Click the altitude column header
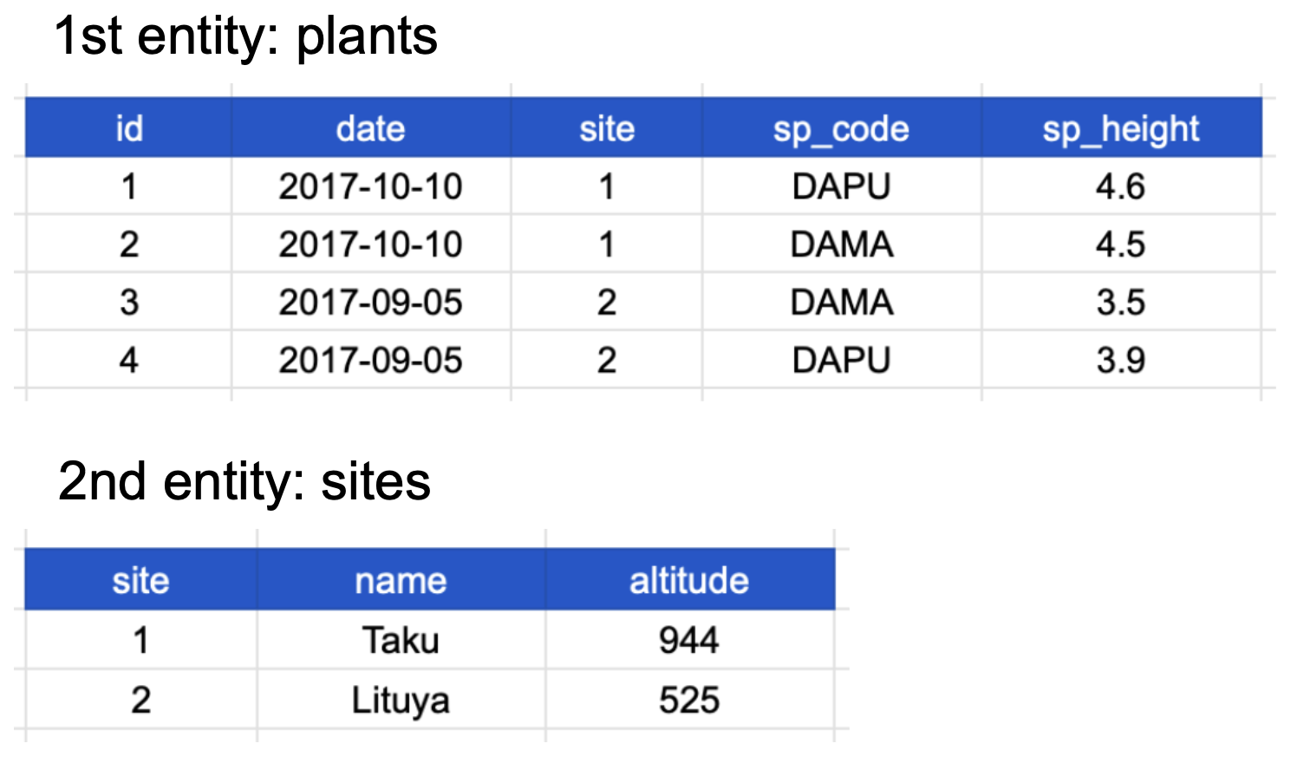This screenshot has width=1297, height=763. click(689, 580)
